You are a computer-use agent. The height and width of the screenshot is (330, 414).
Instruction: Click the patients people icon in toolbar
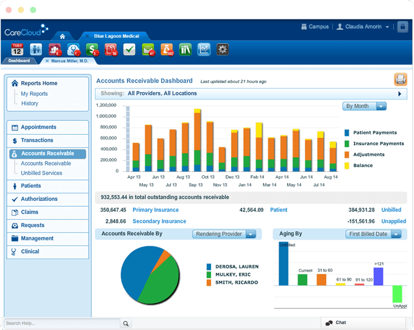coord(36,49)
